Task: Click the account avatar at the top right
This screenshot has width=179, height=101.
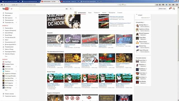Action: (x=174, y=9)
